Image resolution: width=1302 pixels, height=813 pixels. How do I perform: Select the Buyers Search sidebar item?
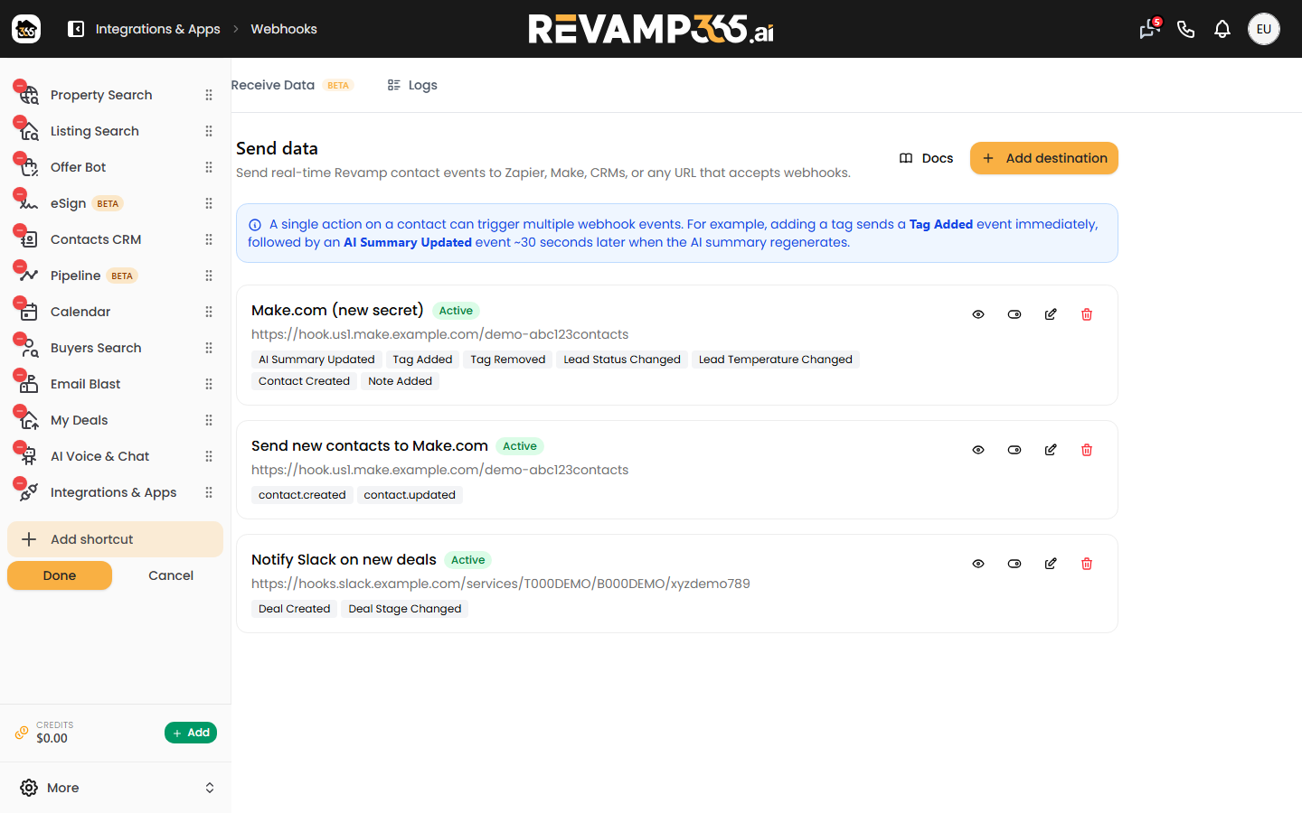coord(96,348)
